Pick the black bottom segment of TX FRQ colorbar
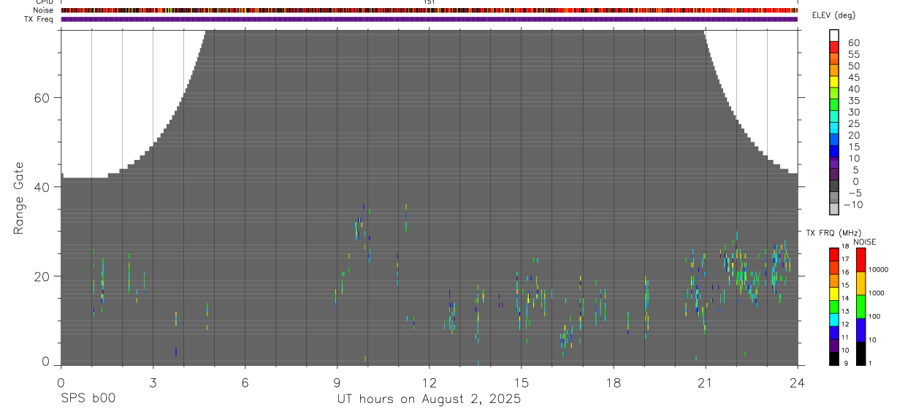 [834, 359]
